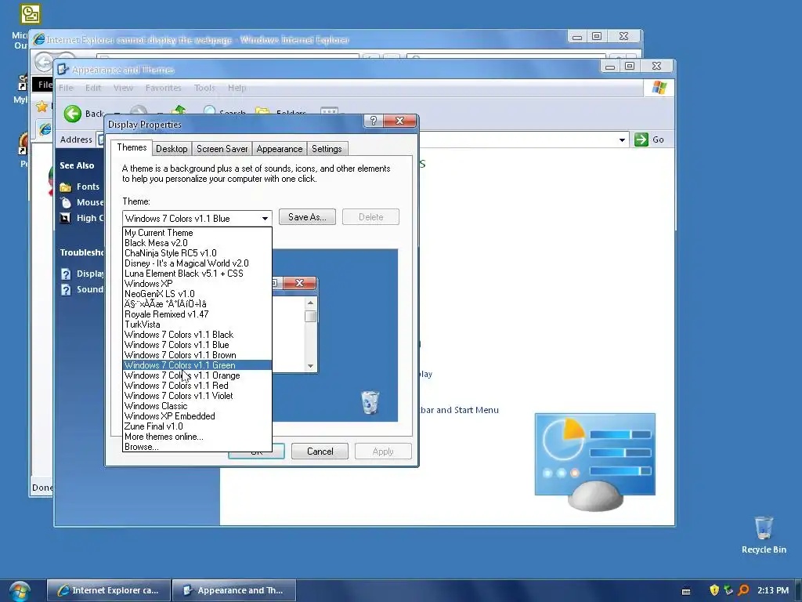Viewport: 802px width, 602px height.
Task: Select the Windows XP theme
Action: pos(197,284)
